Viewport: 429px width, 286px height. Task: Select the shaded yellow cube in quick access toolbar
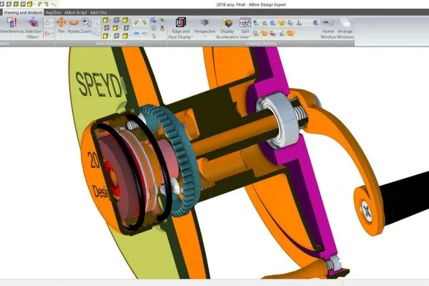point(29,4)
